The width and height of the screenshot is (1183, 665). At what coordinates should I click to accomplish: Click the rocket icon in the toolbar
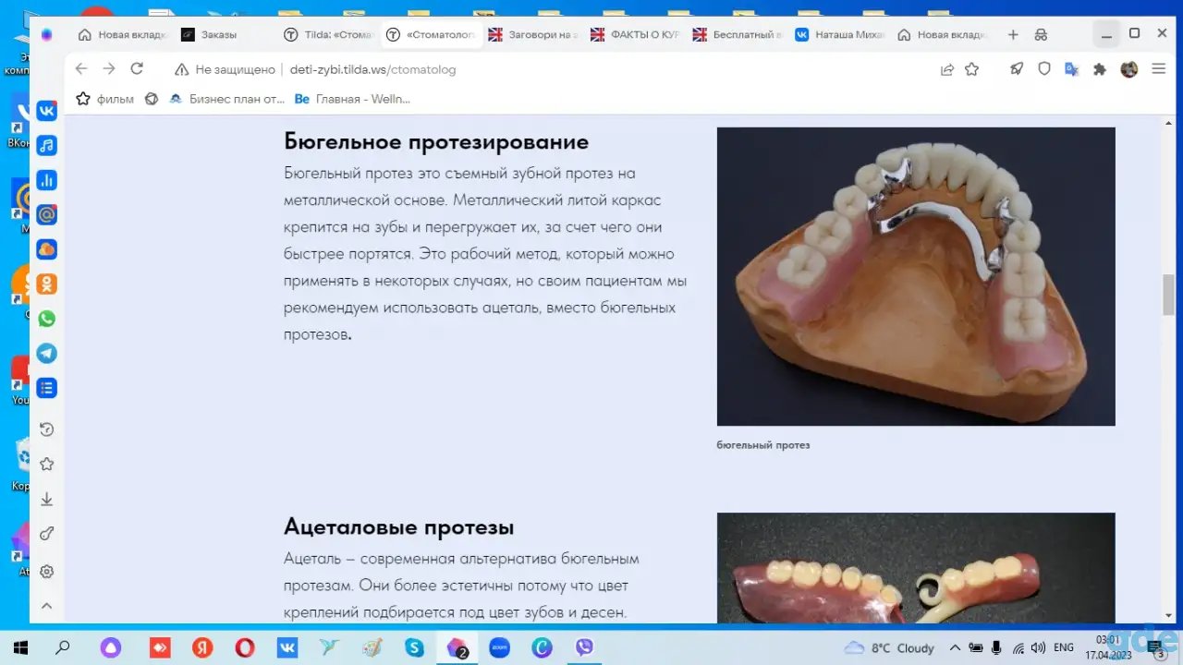[1017, 69]
